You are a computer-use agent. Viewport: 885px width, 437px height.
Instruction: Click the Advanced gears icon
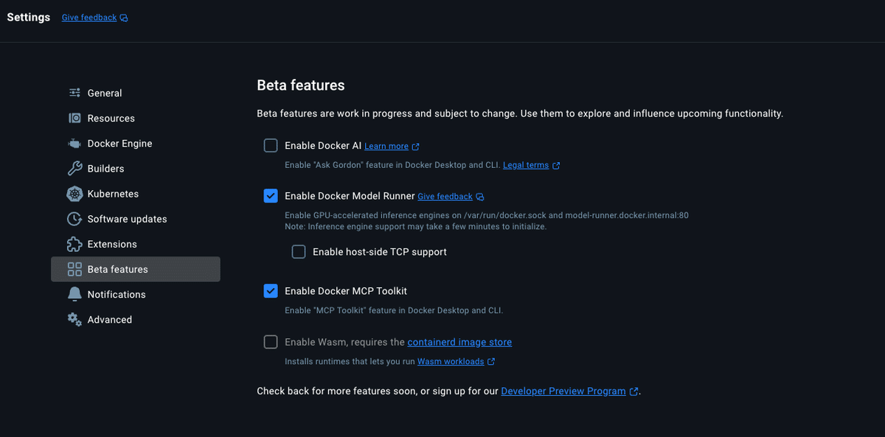coord(74,319)
